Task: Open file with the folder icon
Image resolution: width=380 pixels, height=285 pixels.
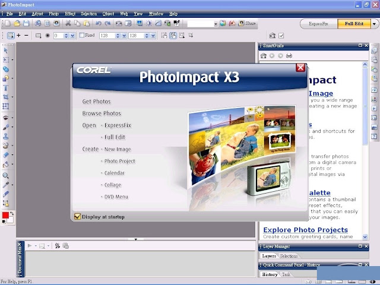Action: tap(17, 23)
